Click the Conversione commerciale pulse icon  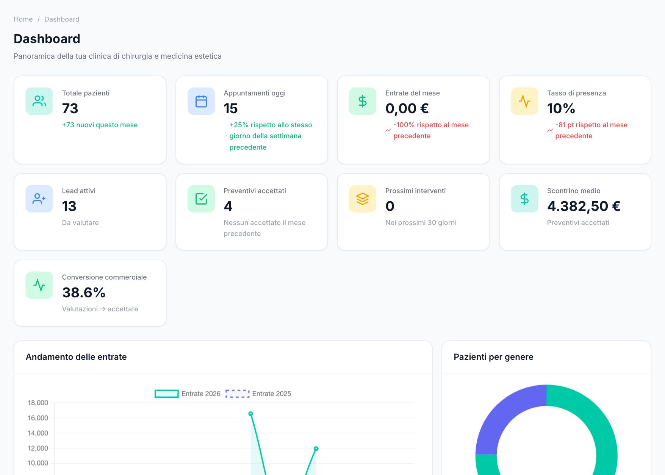point(39,285)
